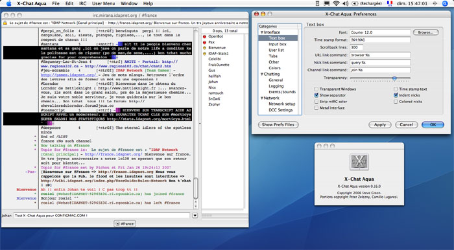454x250 pixels.
Task: Click the Cancel button in Preferences
Action: [x=406, y=124]
